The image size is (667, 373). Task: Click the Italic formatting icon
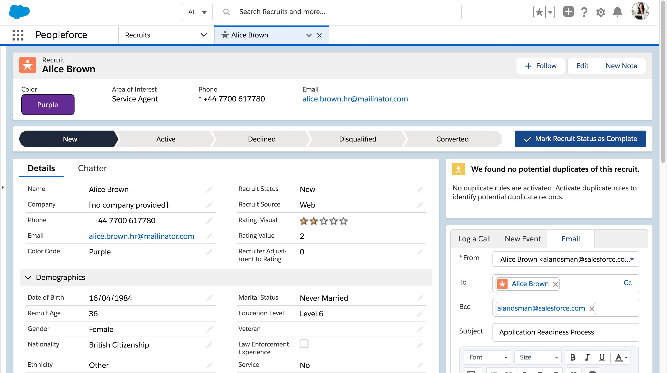tap(587, 357)
